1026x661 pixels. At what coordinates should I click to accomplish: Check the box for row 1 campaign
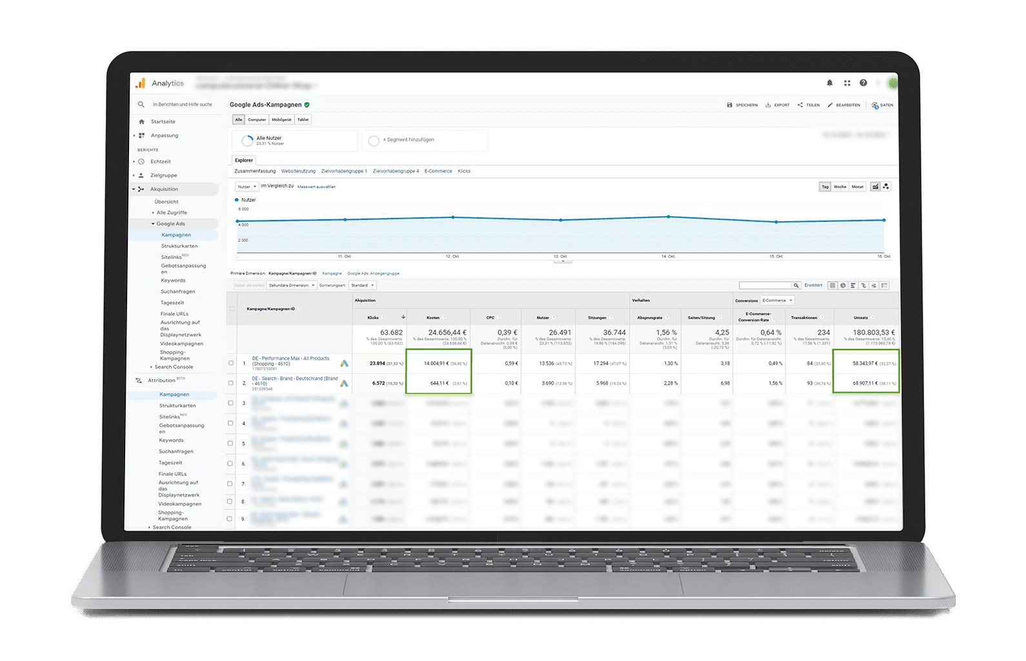point(231,363)
